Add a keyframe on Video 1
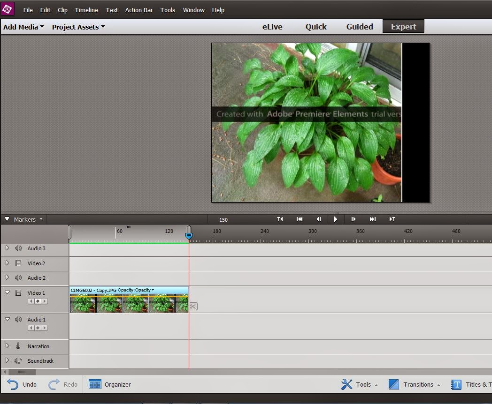Viewport: 492px width, 404px height. pos(38,301)
